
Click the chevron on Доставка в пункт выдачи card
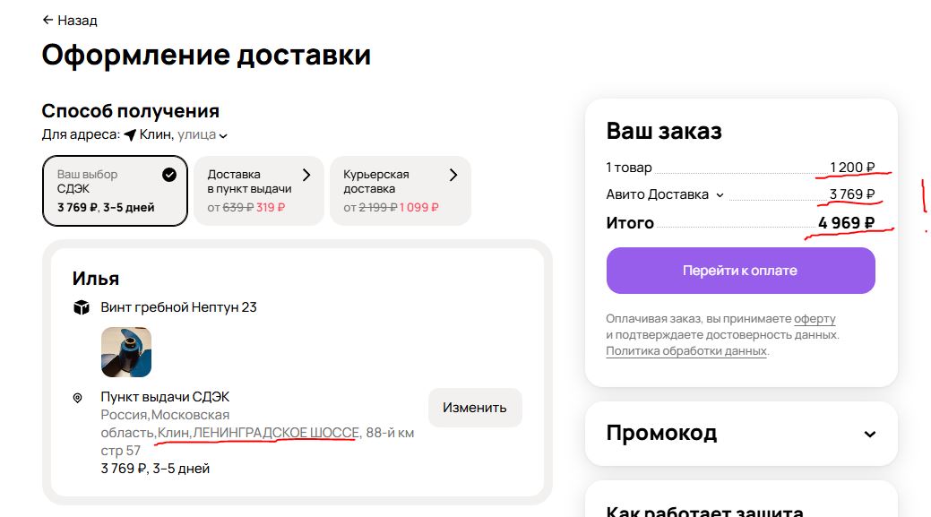(x=306, y=175)
